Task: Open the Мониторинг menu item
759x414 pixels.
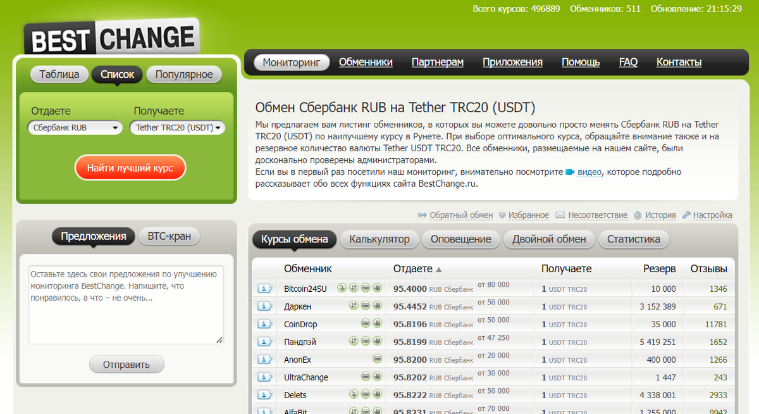Action: click(x=292, y=62)
